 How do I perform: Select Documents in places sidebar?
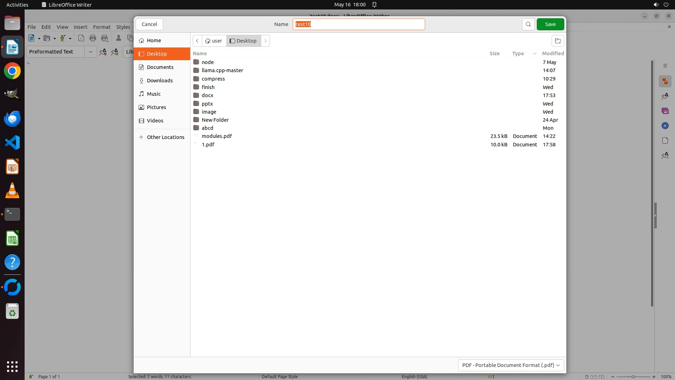click(x=160, y=67)
